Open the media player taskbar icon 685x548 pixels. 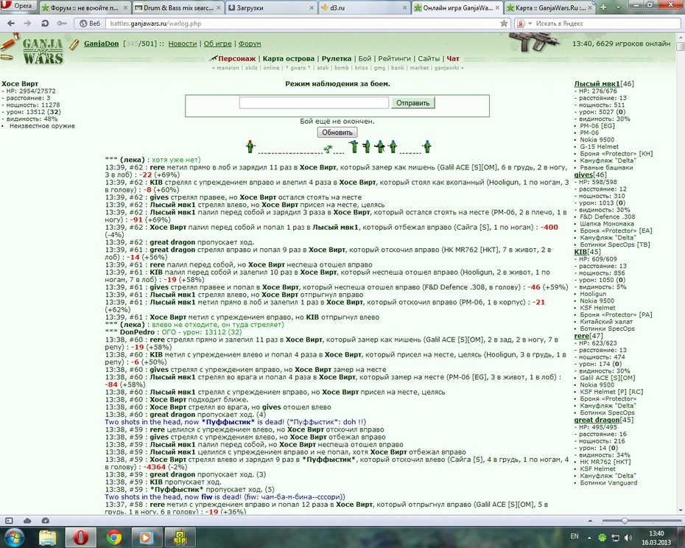147,538
